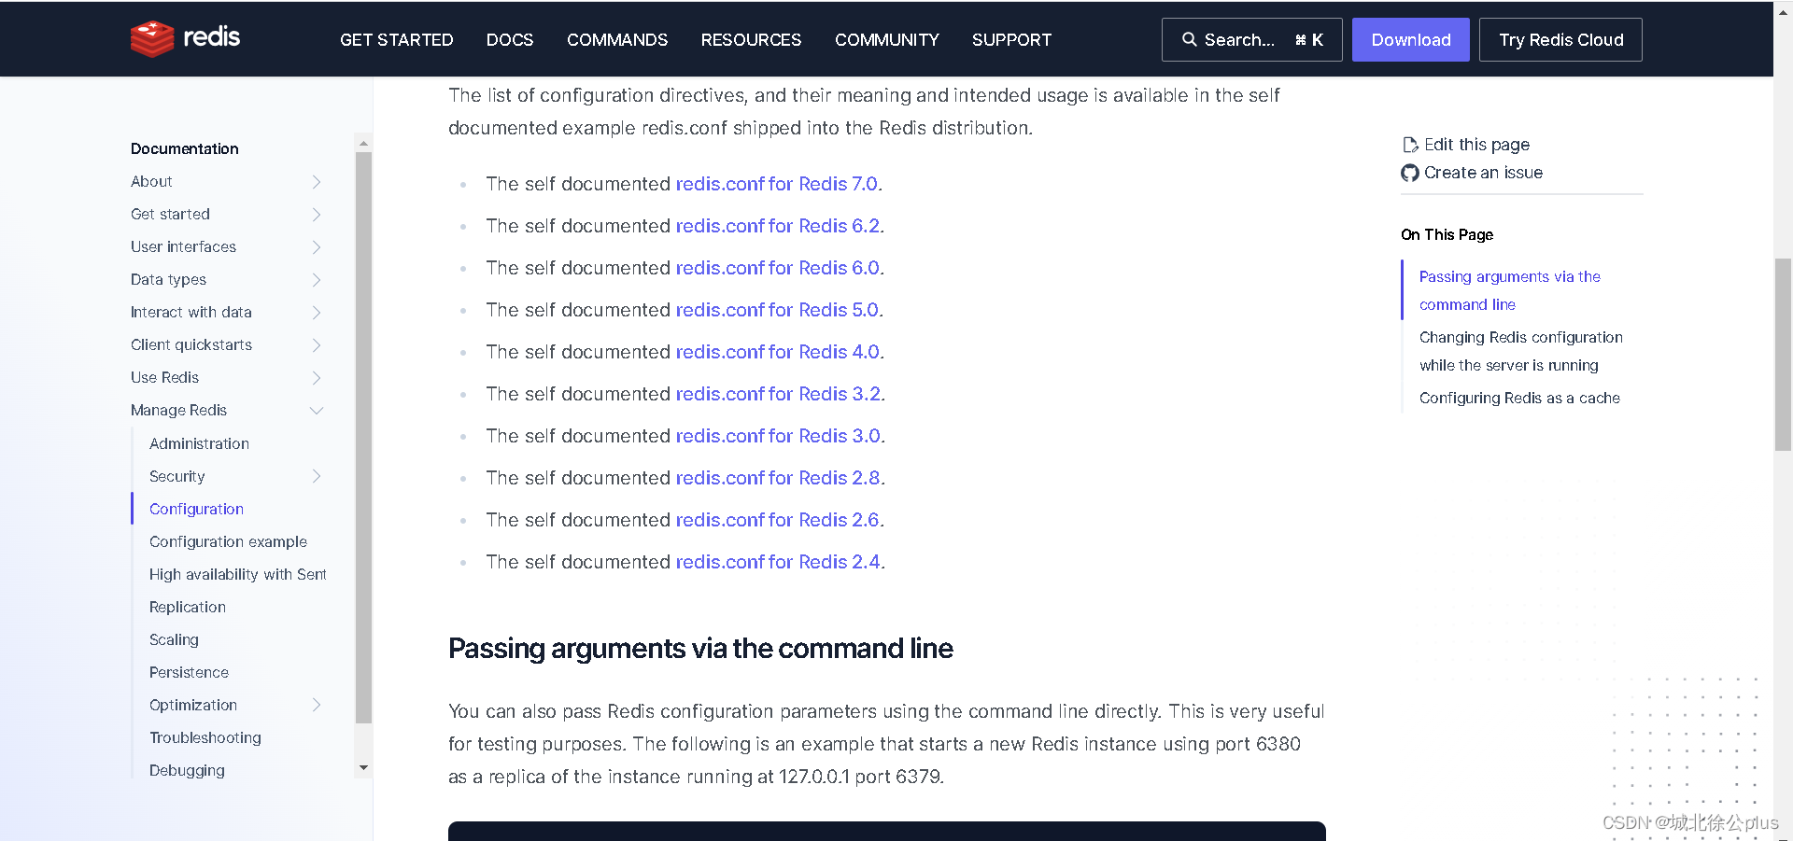
Task: Click the Edit this page link
Action: coord(1476,145)
